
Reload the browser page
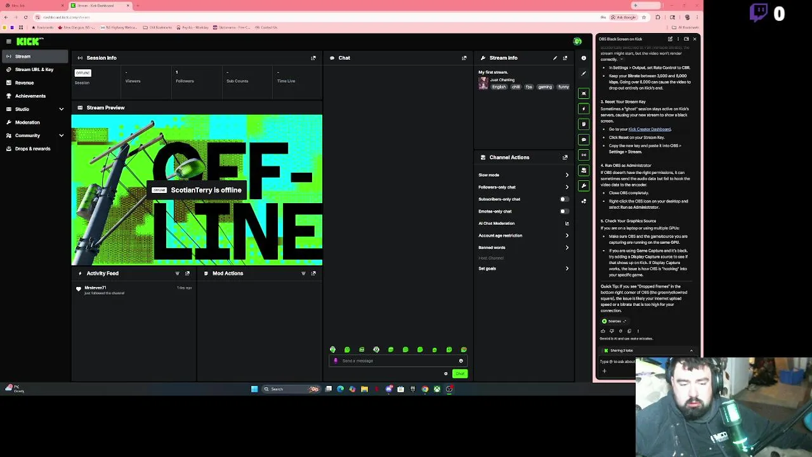coord(25,17)
